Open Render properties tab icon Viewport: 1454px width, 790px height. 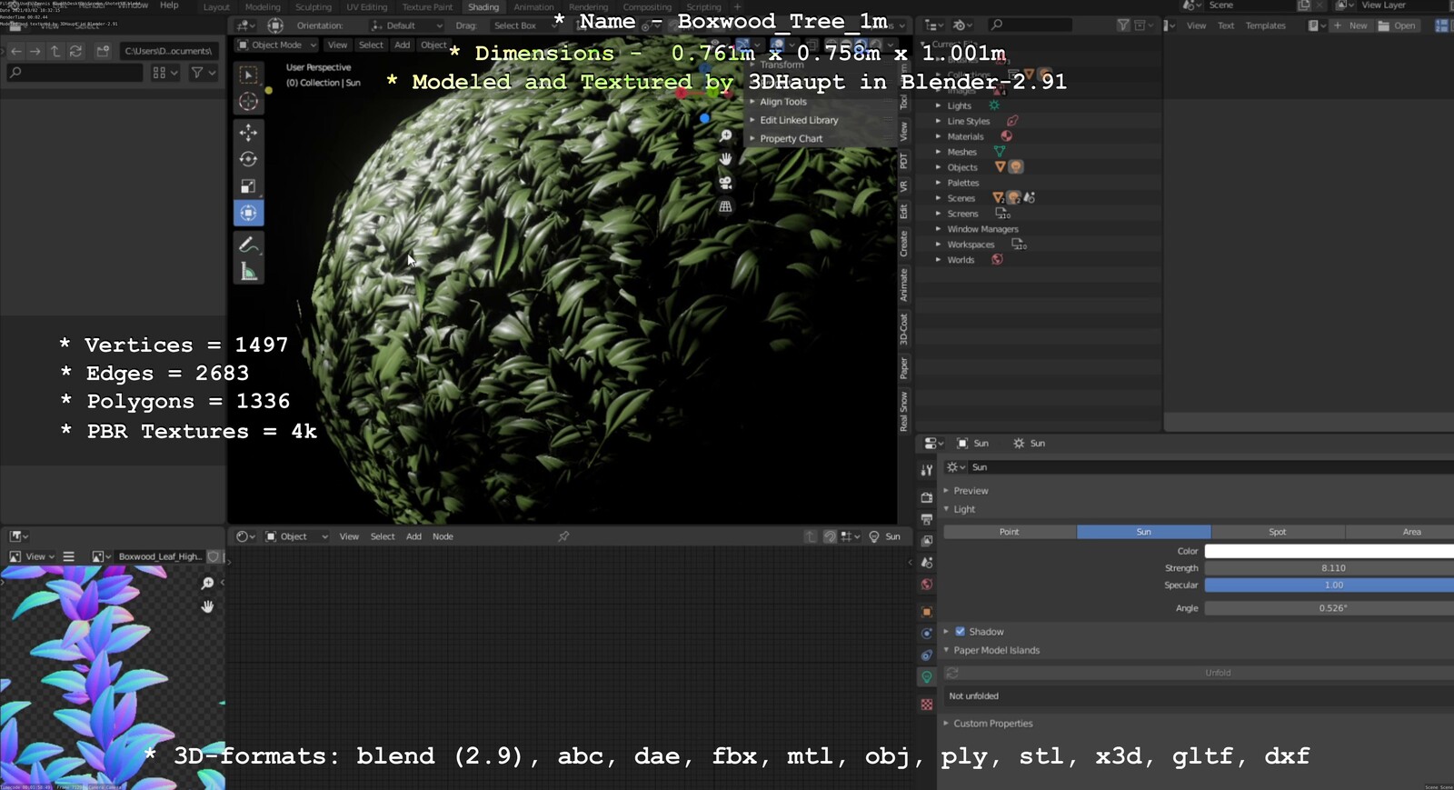click(x=926, y=497)
